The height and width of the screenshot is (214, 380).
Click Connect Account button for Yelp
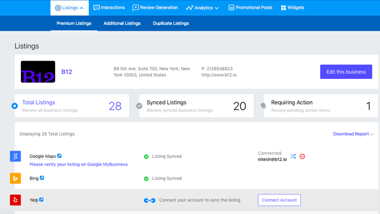point(279,200)
